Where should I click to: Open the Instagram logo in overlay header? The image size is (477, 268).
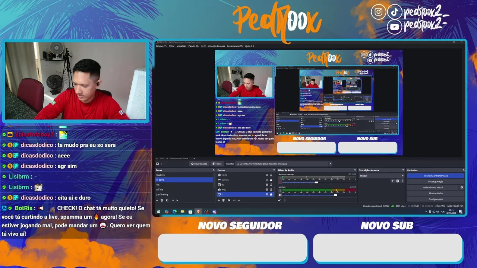[378, 12]
